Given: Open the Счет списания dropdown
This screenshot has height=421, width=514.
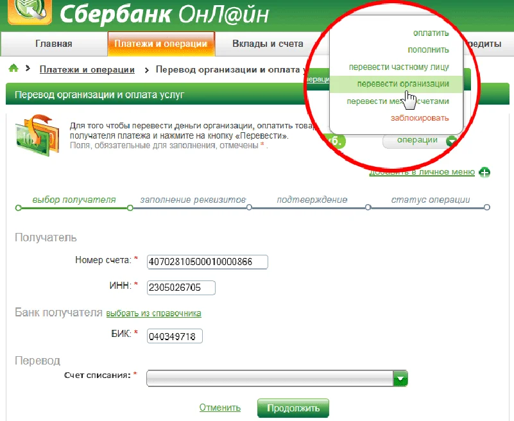Looking at the screenshot, I should (x=277, y=379).
